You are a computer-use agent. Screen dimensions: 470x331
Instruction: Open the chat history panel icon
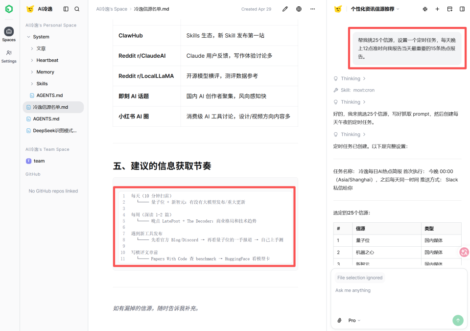[x=449, y=9]
